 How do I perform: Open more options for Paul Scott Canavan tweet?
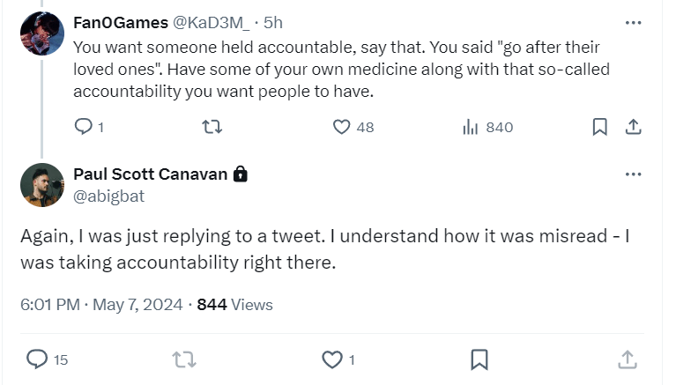pyautogui.click(x=633, y=174)
